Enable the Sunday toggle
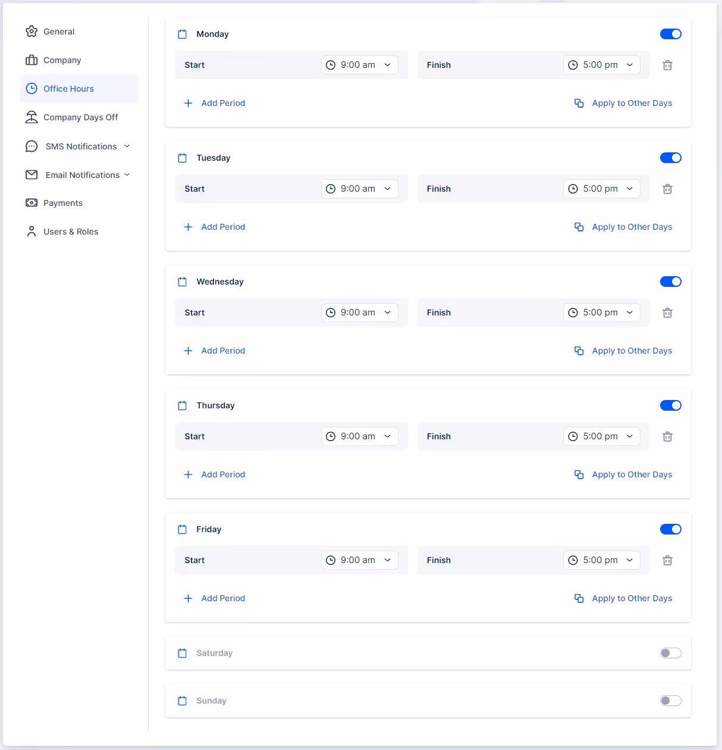This screenshot has width=722, height=750. 671,701
